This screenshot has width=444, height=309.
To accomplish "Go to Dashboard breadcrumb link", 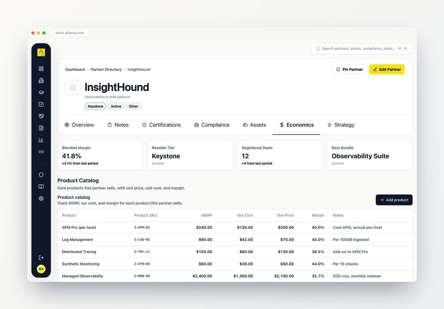I will (x=75, y=69).
